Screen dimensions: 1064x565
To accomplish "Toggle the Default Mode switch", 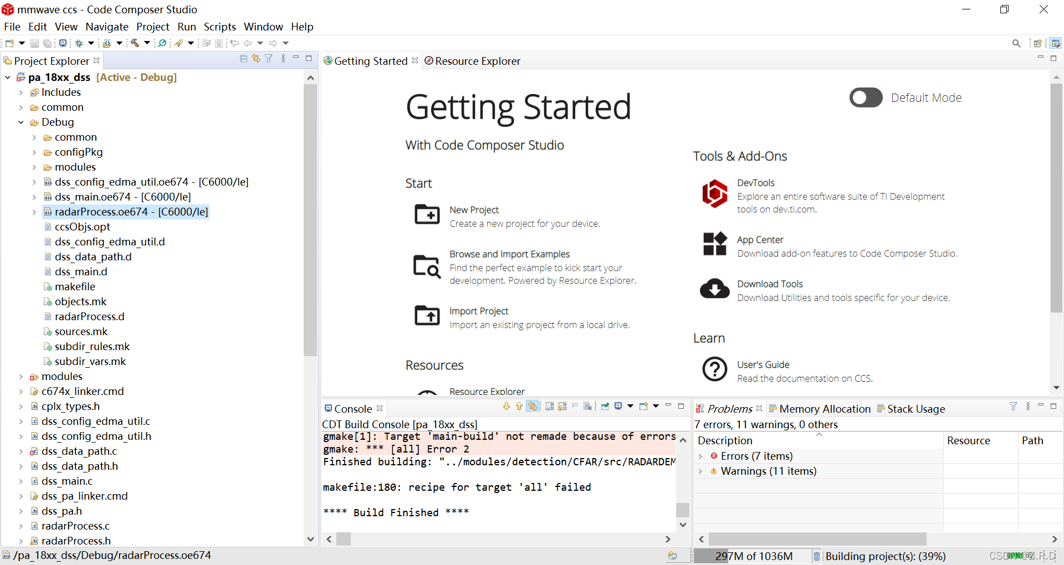I will coord(866,98).
